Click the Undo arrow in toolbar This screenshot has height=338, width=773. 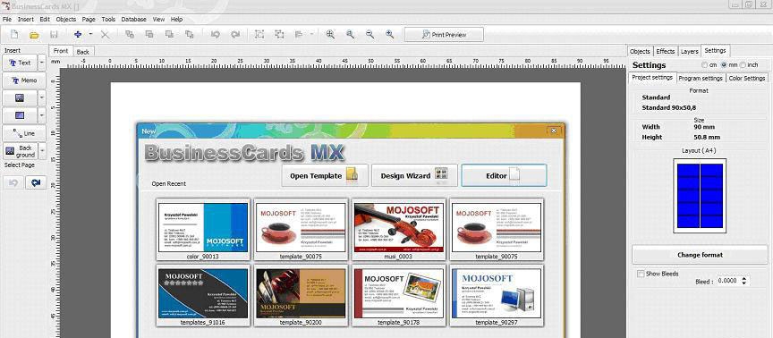pyautogui.click(x=215, y=35)
